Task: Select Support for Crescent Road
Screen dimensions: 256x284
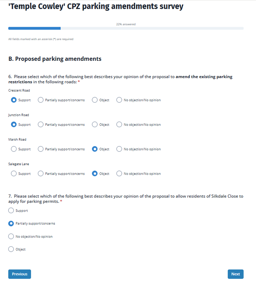Action: click(14, 100)
